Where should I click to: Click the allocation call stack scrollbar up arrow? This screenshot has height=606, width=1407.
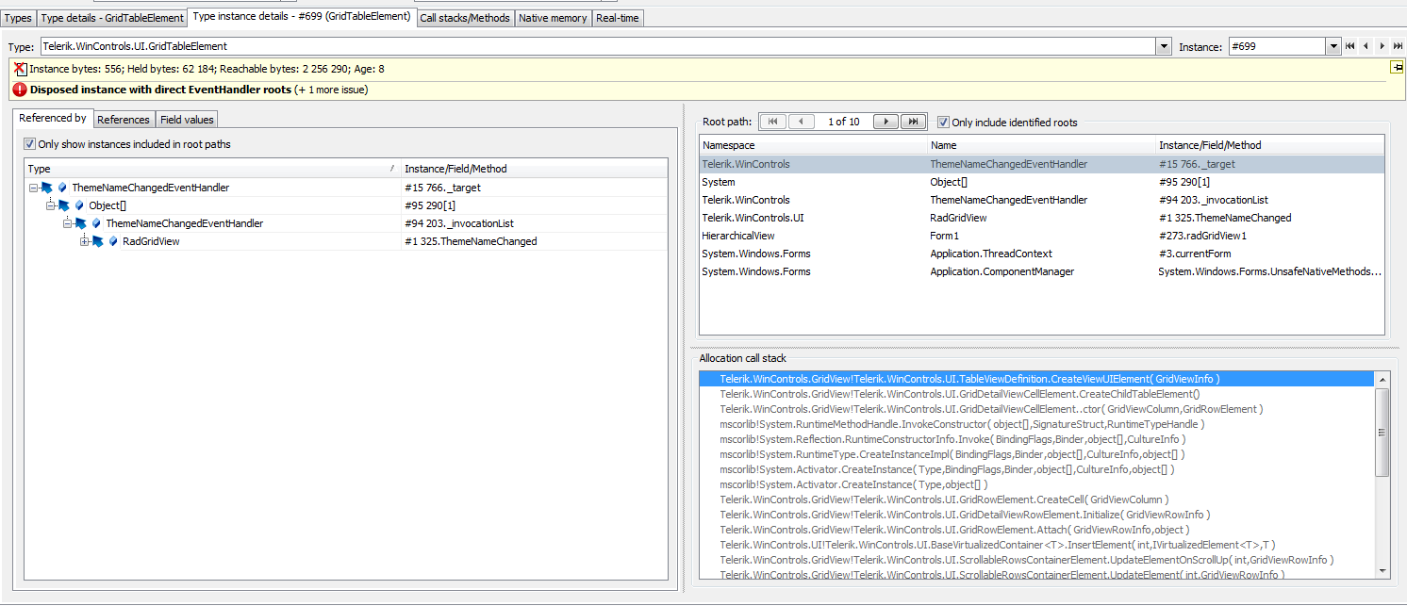[x=1382, y=378]
